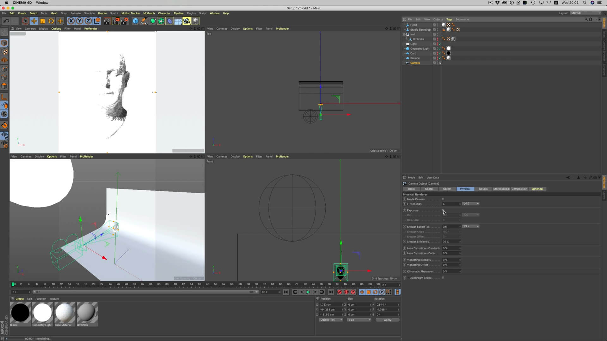Click the Scale tool icon
The image size is (607, 341).
coord(43,21)
